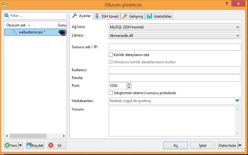This screenshot has height=155, width=248.
Task: Open the Daha fazla dropdown arrow
Action: tap(240, 145)
